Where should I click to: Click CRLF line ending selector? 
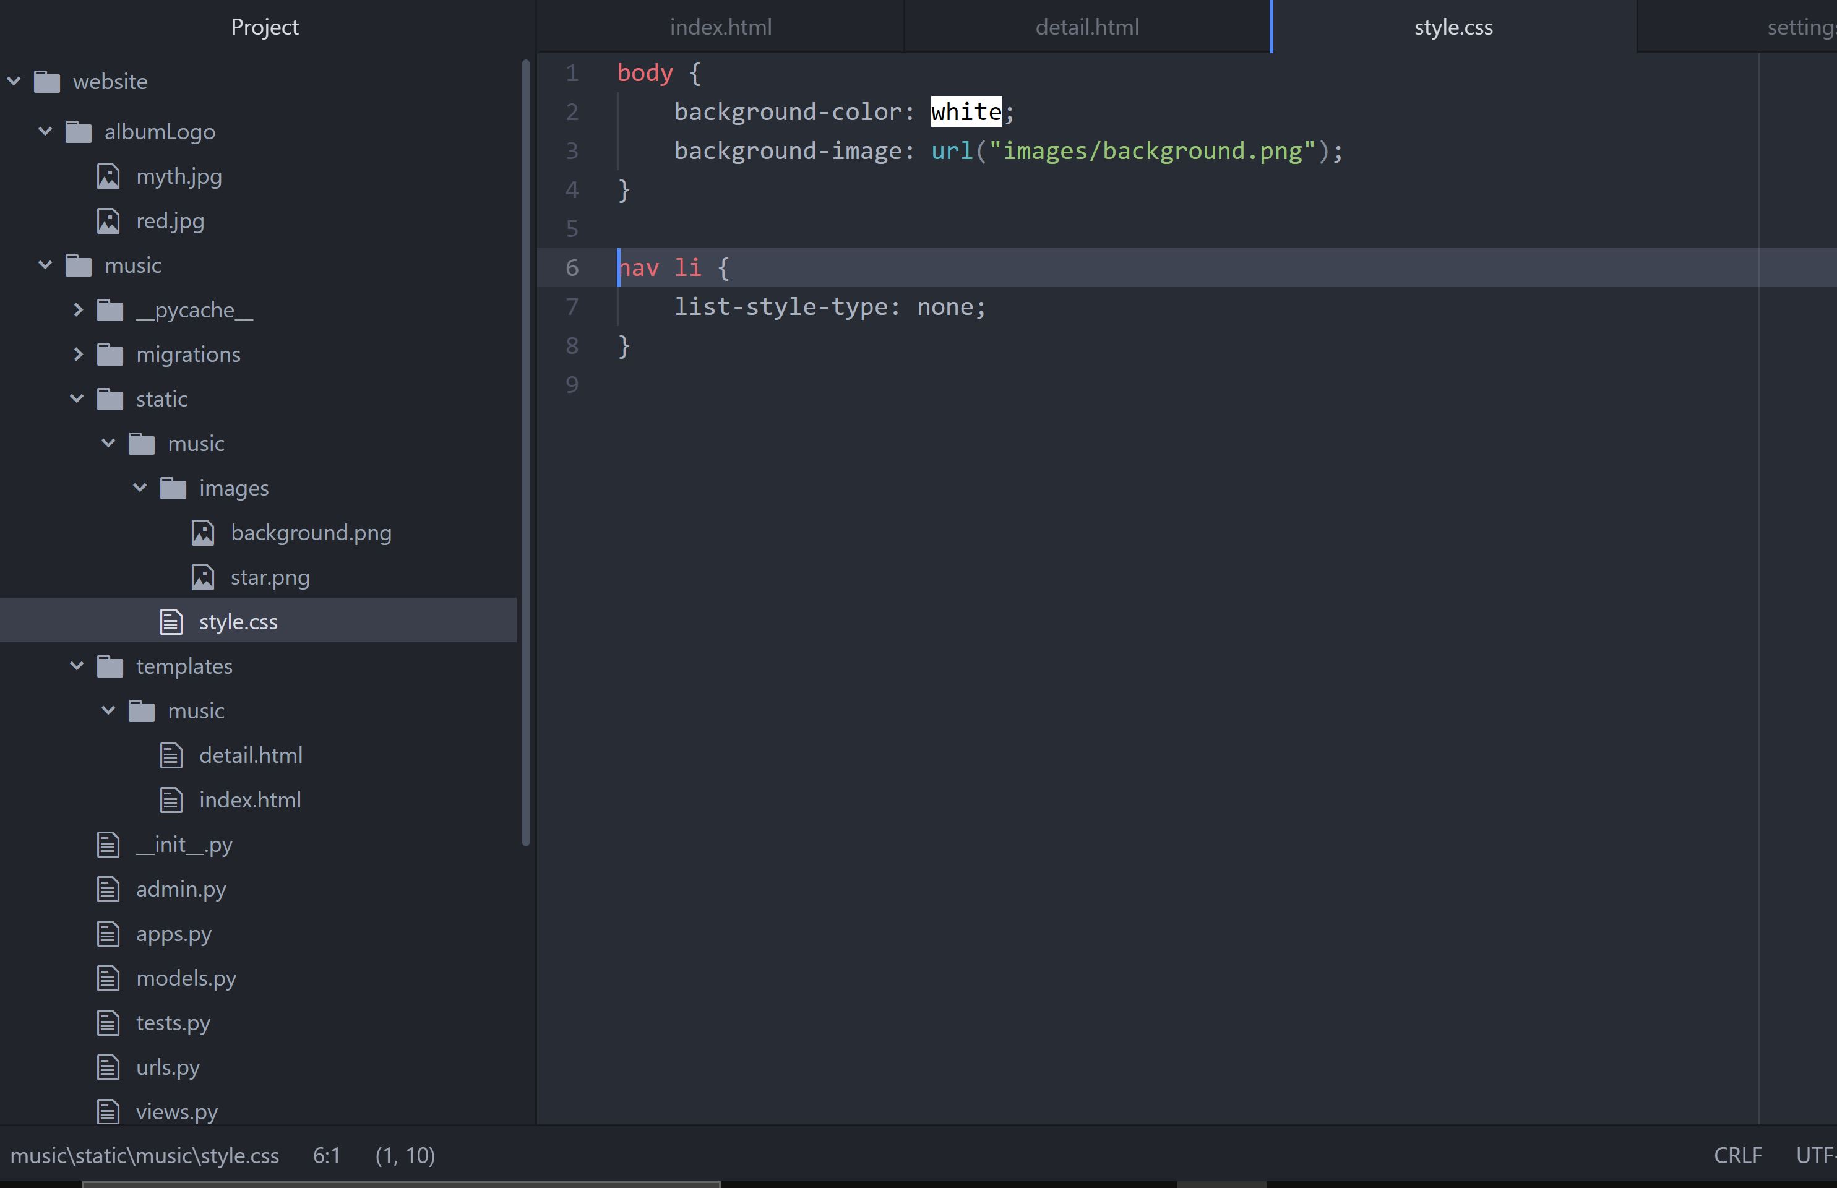click(x=1737, y=1155)
